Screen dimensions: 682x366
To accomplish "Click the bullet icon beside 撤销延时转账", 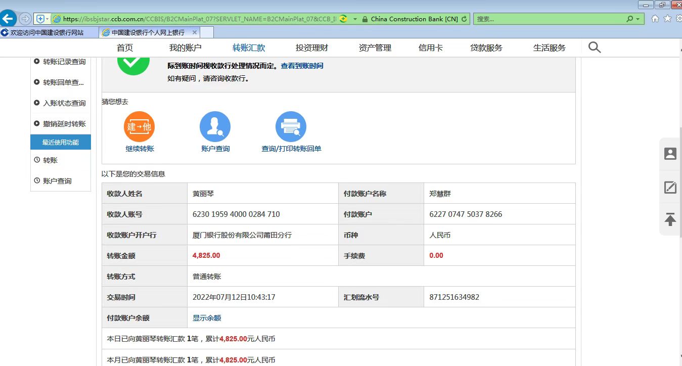I will 37,123.
